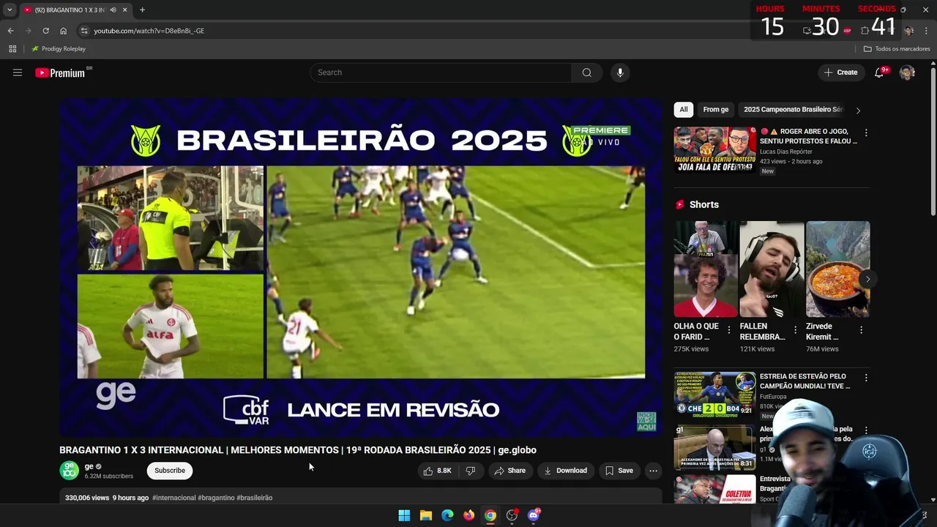Reload the current page
The height and width of the screenshot is (527, 937).
point(45,31)
